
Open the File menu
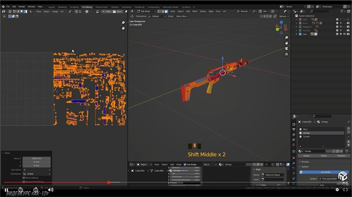click(x=8, y=7)
